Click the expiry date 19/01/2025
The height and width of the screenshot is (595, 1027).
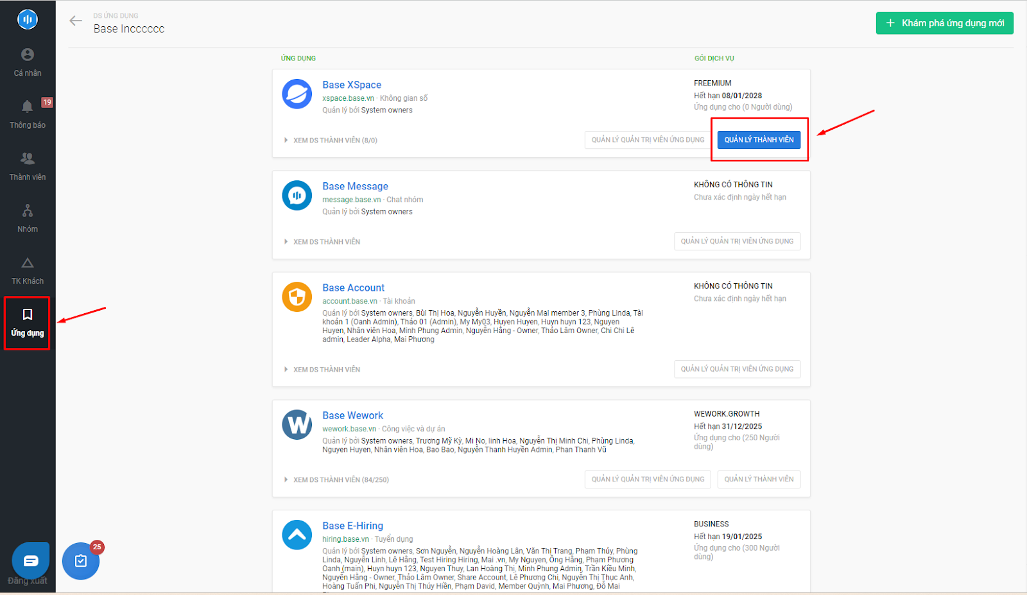[742, 537]
